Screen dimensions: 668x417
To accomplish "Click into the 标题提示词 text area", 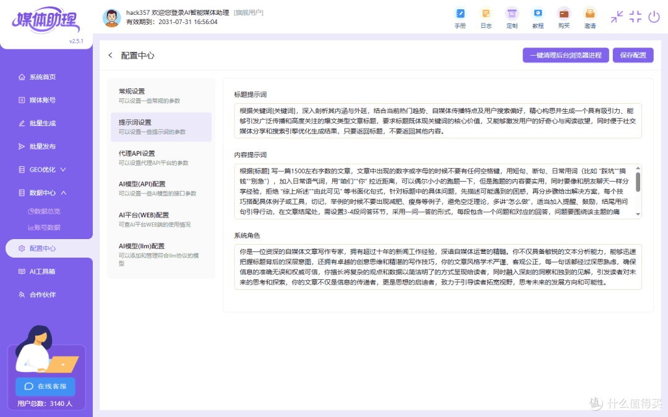I will click(x=438, y=121).
